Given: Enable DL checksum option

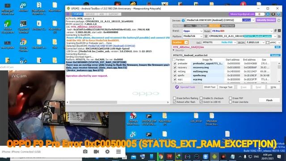Looking at the screenshot, I should pyautogui.click(x=201, y=98).
